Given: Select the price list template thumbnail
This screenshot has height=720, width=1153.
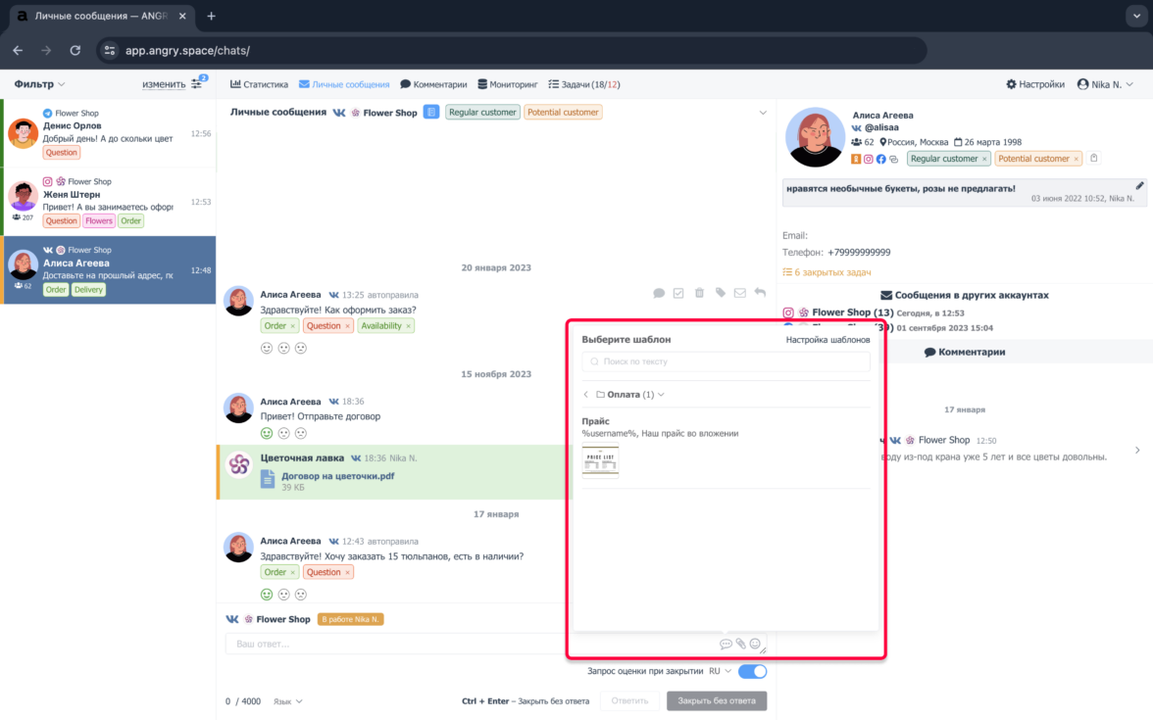Looking at the screenshot, I should tap(600, 460).
